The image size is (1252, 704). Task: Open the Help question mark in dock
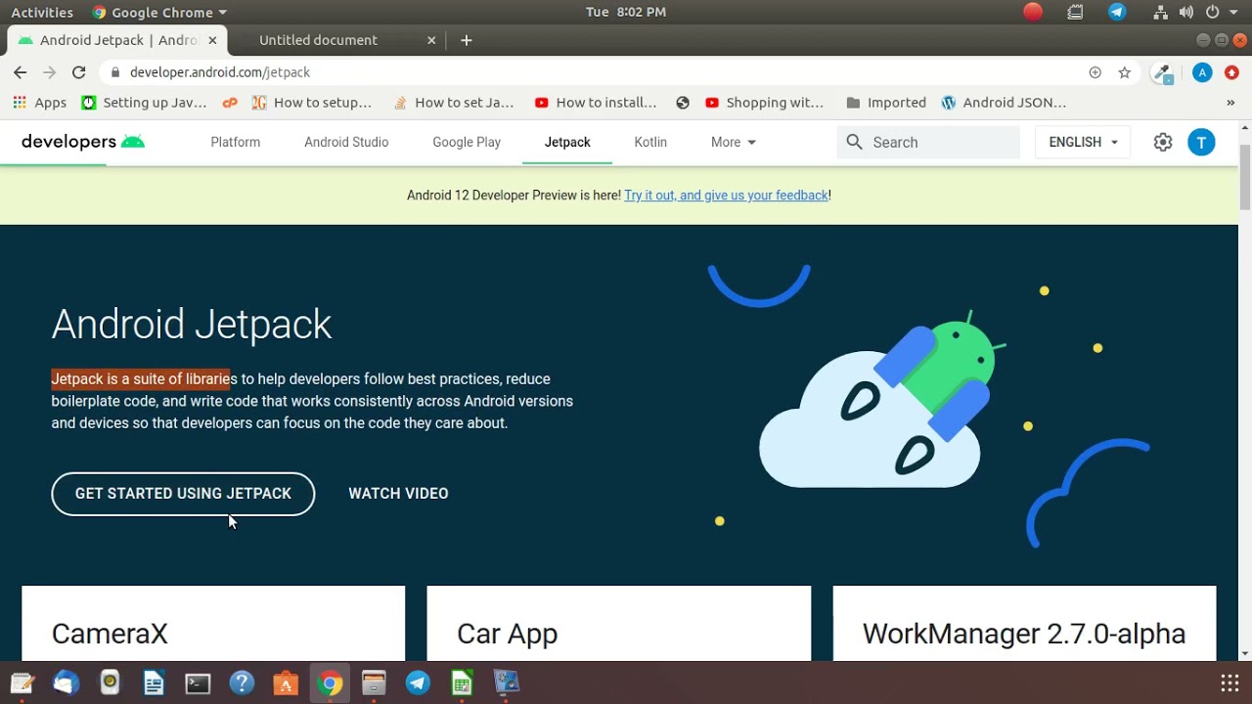click(242, 682)
